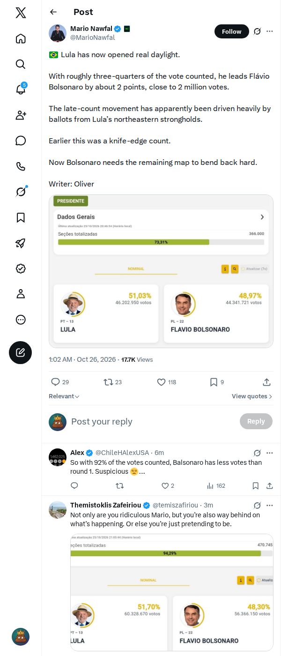The image size is (281, 656).
Task: Share Mario Nawfal's post
Action: tap(266, 382)
